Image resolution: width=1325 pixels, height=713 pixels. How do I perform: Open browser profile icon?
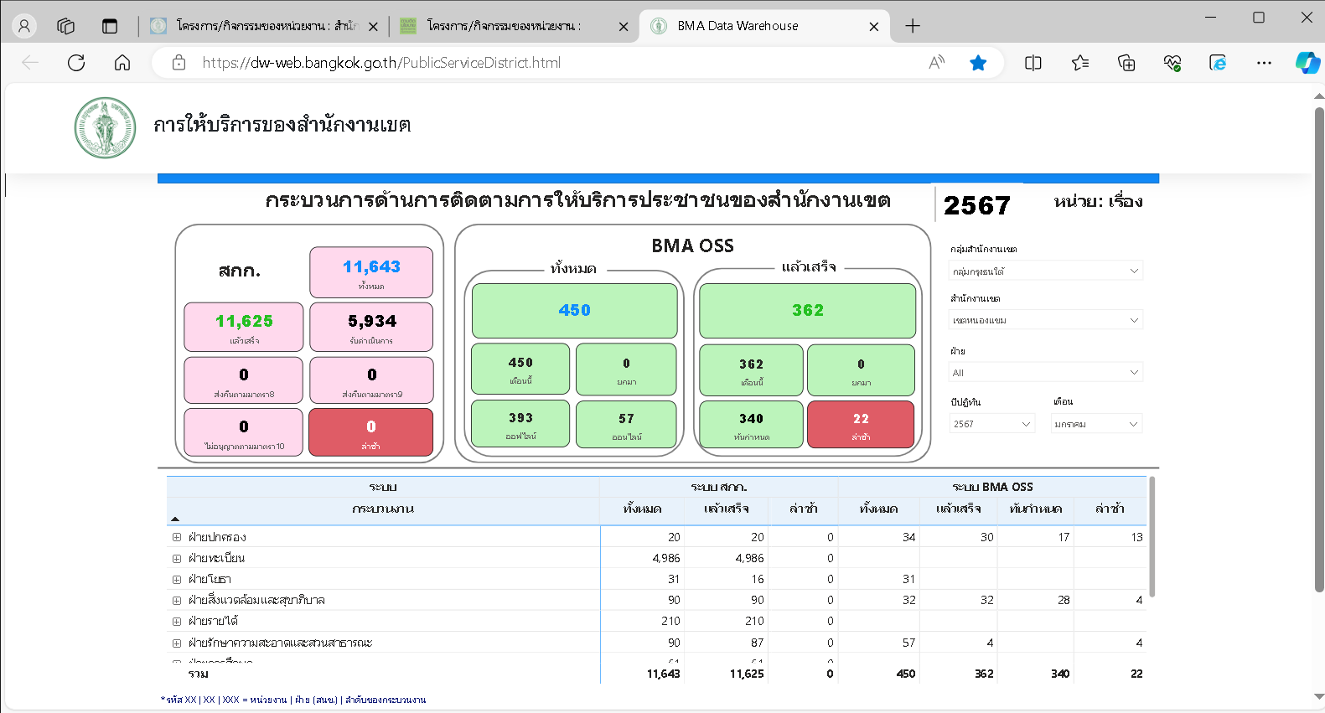pyautogui.click(x=24, y=26)
